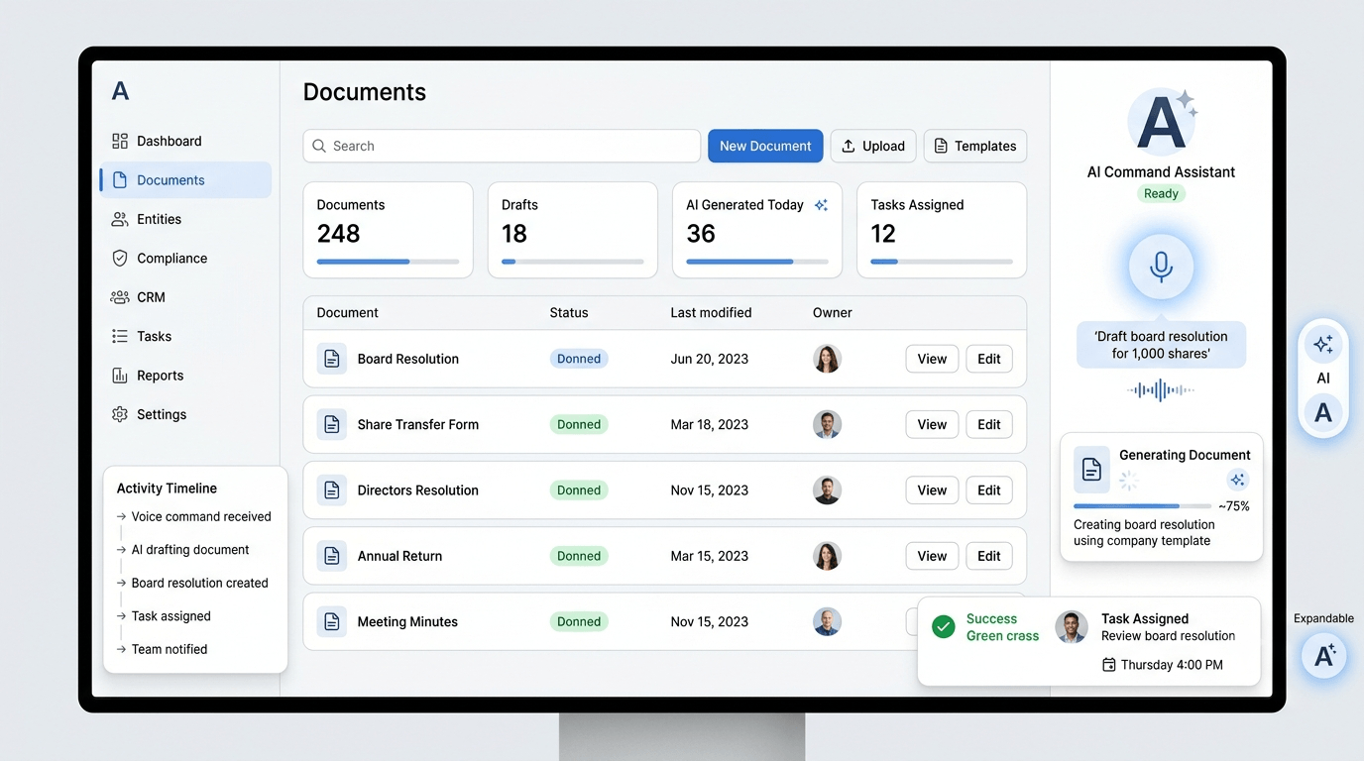The height and width of the screenshot is (761, 1364).
Task: Click the Meeting Minutes file icon
Action: (332, 621)
